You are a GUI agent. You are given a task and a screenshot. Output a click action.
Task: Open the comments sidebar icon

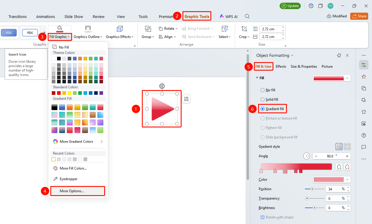[364, 147]
